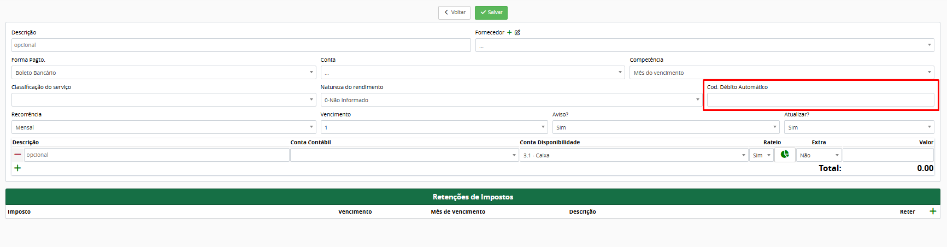Open the Forma Pagto. dropdown
This screenshot has height=247, width=947.
(x=163, y=73)
